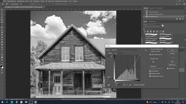Screen dimensions: 186x104
Task: Select the History Brush tool
Action: [2, 35]
